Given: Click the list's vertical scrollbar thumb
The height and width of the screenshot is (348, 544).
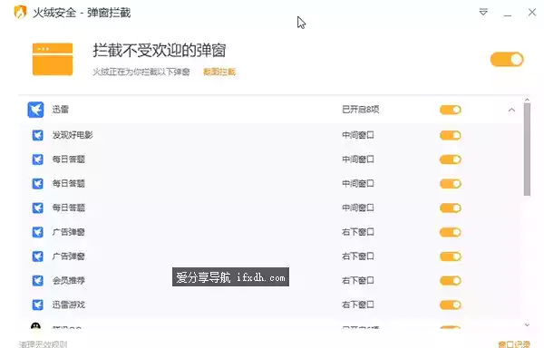Looking at the screenshot, I should 527,150.
